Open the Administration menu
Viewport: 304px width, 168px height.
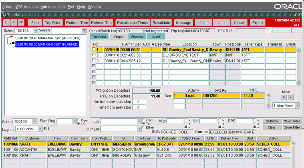[x=52, y=7]
